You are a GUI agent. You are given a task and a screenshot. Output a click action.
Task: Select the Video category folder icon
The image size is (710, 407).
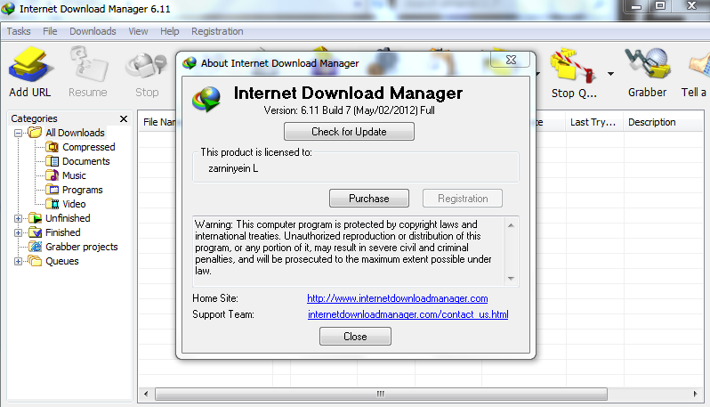pyautogui.click(x=52, y=203)
